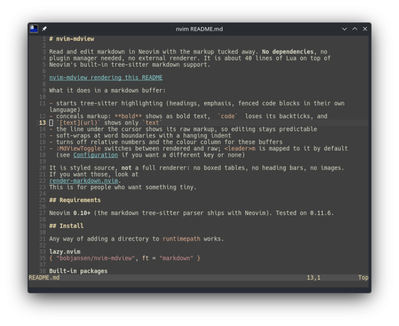Click the bold 'No dependencies' text
The image size is (399, 326).
coord(288,52)
